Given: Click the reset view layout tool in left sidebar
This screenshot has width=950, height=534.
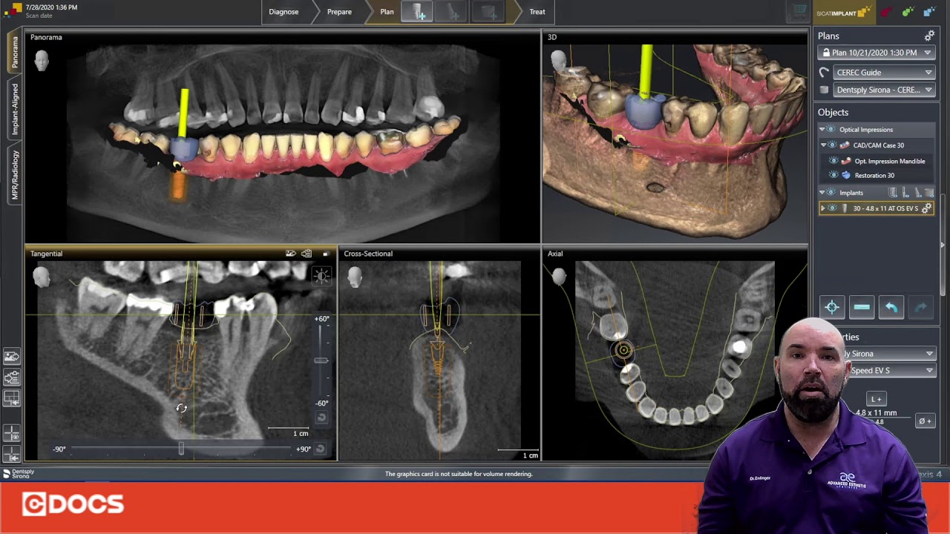Looking at the screenshot, I should (11, 399).
